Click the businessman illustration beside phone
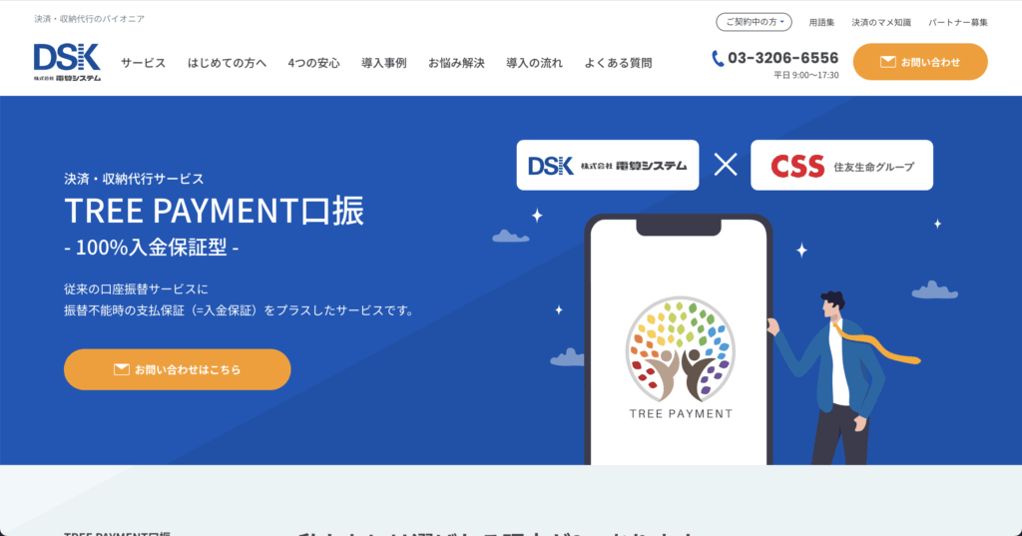 (844, 378)
